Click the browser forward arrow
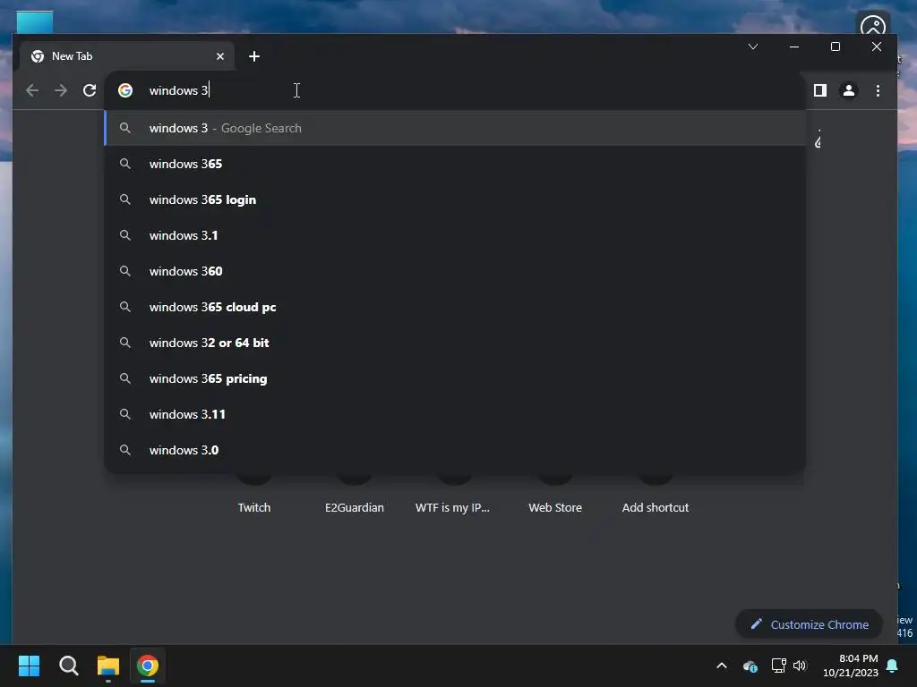 pyautogui.click(x=61, y=90)
